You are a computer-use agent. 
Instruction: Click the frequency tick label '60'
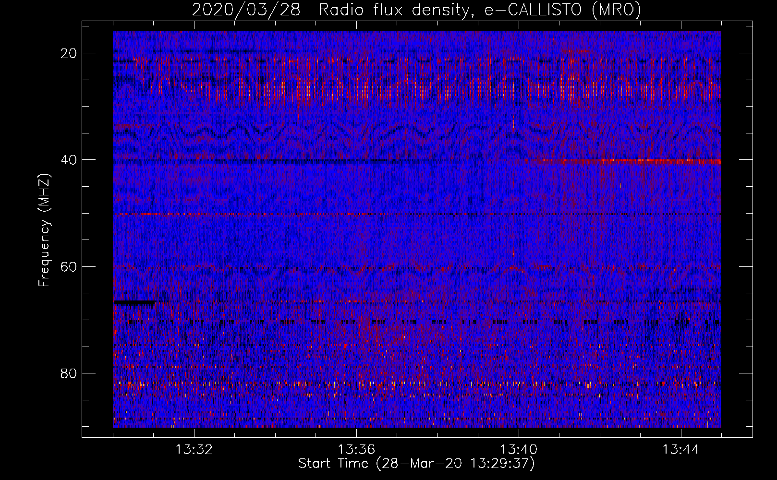(x=69, y=266)
